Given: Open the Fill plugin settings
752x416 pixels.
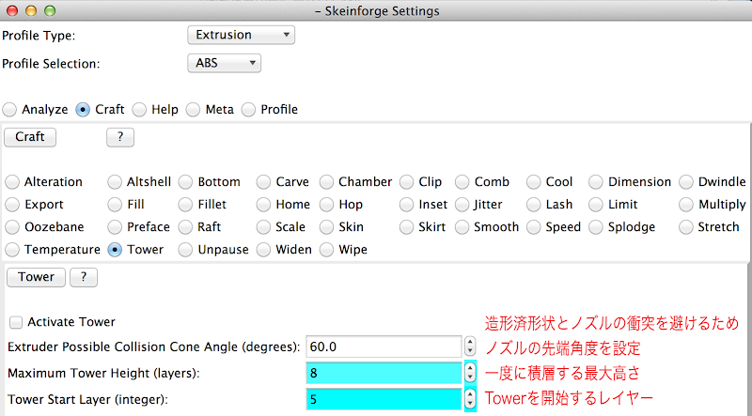Looking at the screenshot, I should (x=115, y=205).
